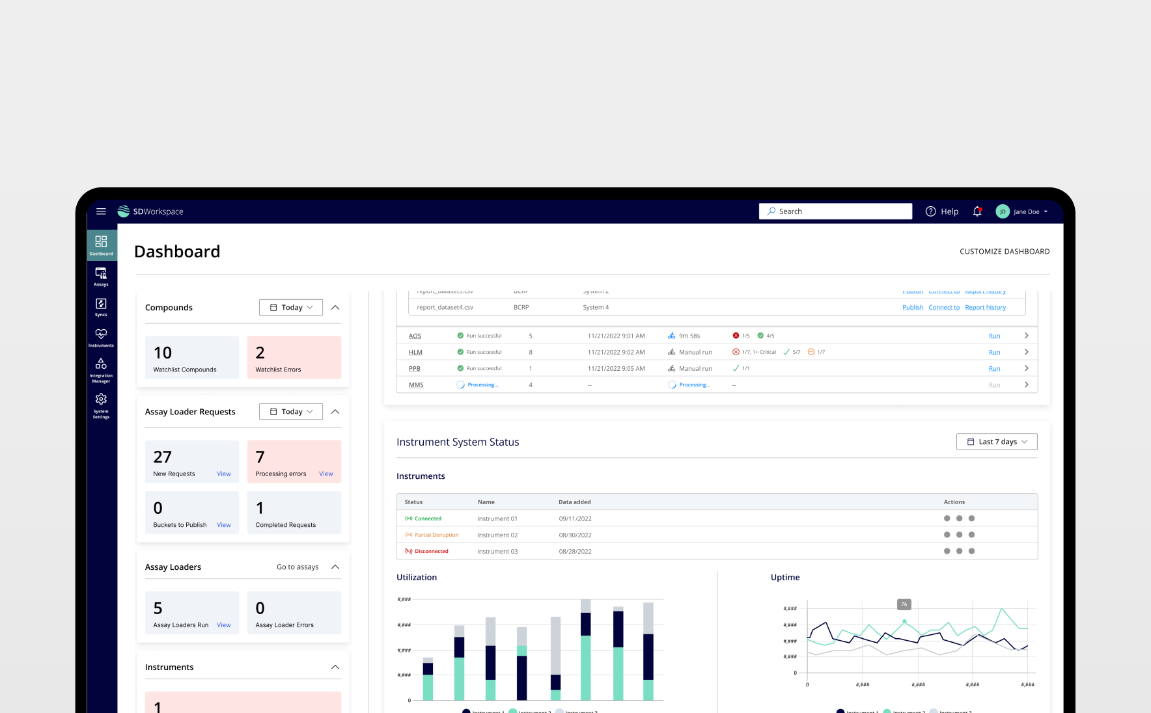Click the Connected signal icon for Instrument 01

(409, 518)
